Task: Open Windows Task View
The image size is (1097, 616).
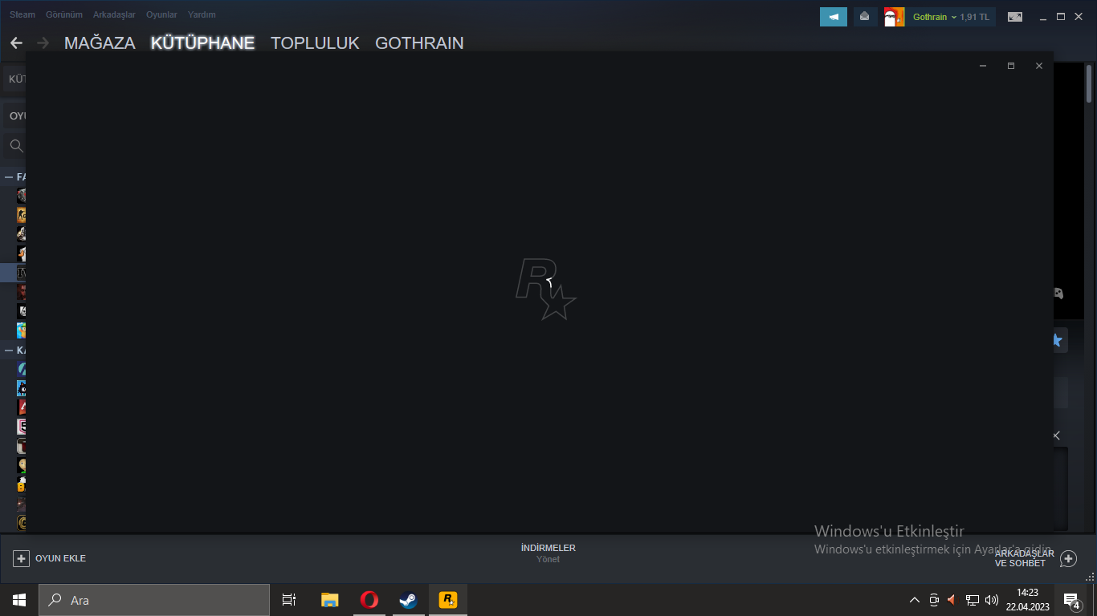Action: (289, 600)
